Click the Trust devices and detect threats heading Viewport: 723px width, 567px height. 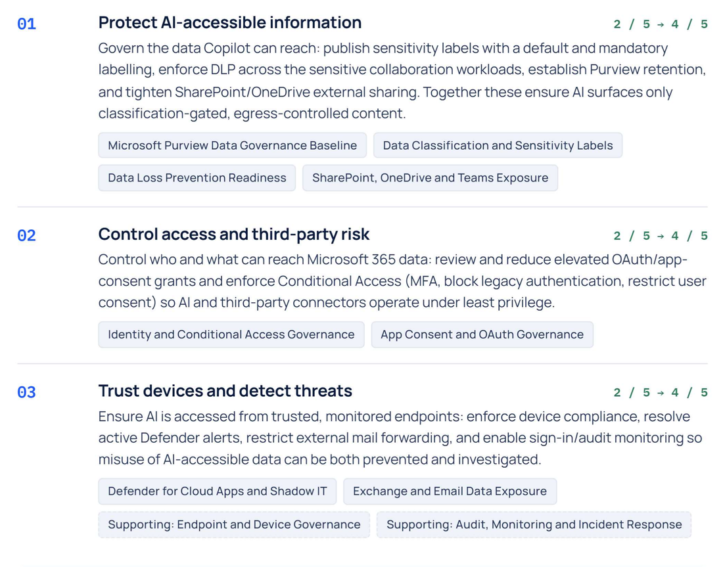[225, 391]
